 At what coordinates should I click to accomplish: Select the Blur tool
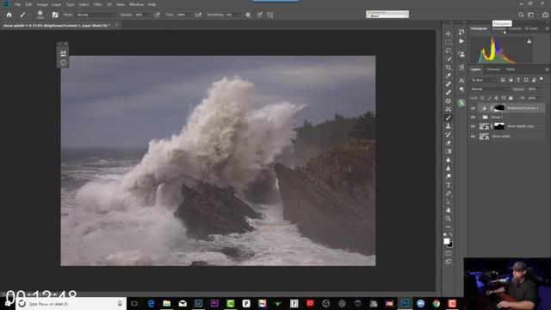pyautogui.click(x=448, y=160)
